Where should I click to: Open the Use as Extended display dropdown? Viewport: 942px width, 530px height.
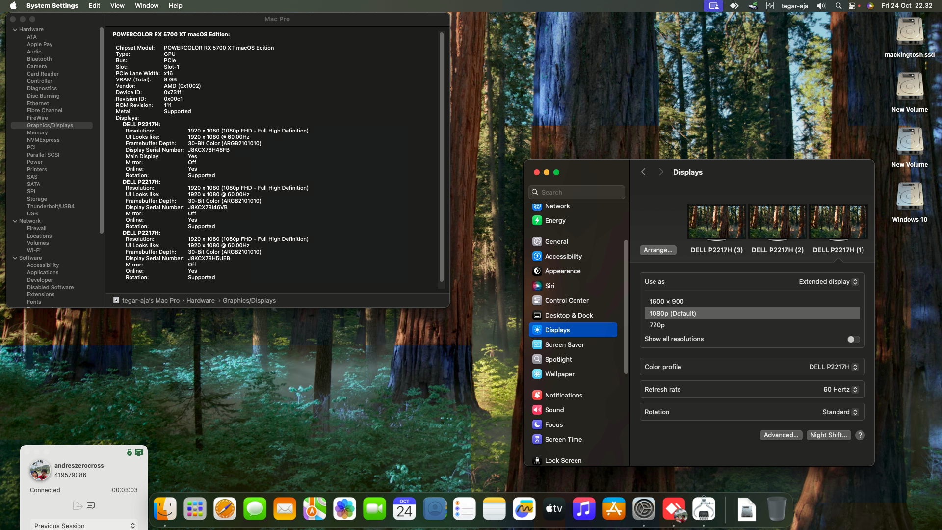828,282
